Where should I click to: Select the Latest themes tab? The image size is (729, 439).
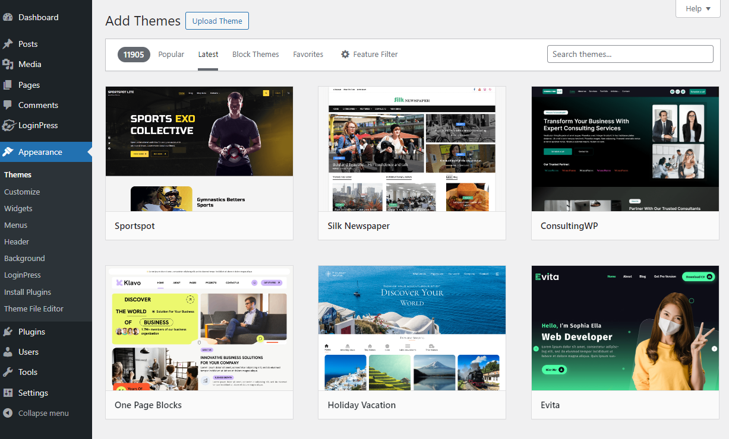click(208, 54)
